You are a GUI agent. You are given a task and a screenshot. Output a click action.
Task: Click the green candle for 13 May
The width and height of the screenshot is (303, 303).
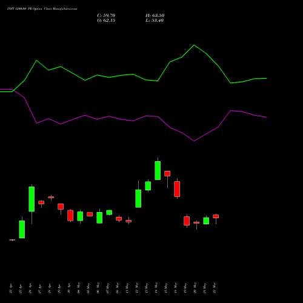tap(148, 185)
